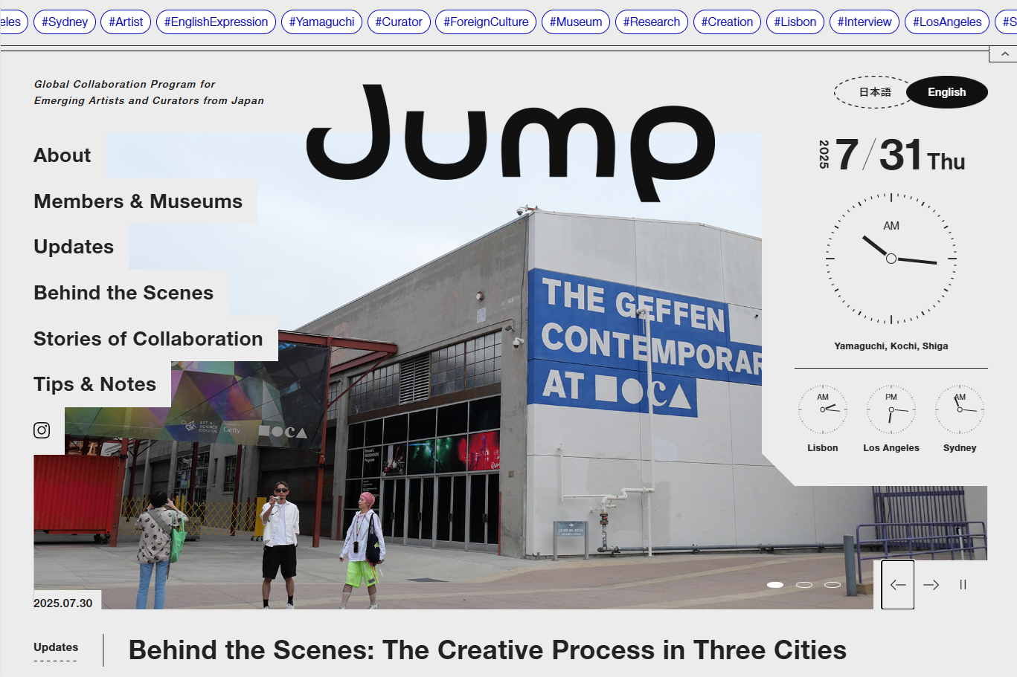Filter by #ForeignCulture hashtag
The image size is (1017, 677).
tap(486, 22)
